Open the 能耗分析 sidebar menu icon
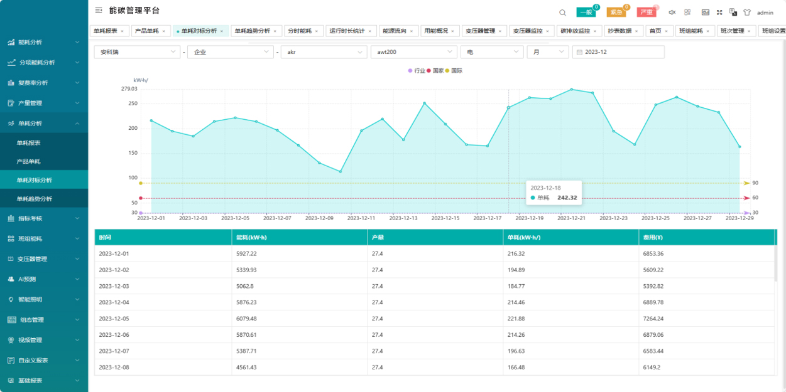This screenshot has height=392, width=786. click(x=11, y=43)
